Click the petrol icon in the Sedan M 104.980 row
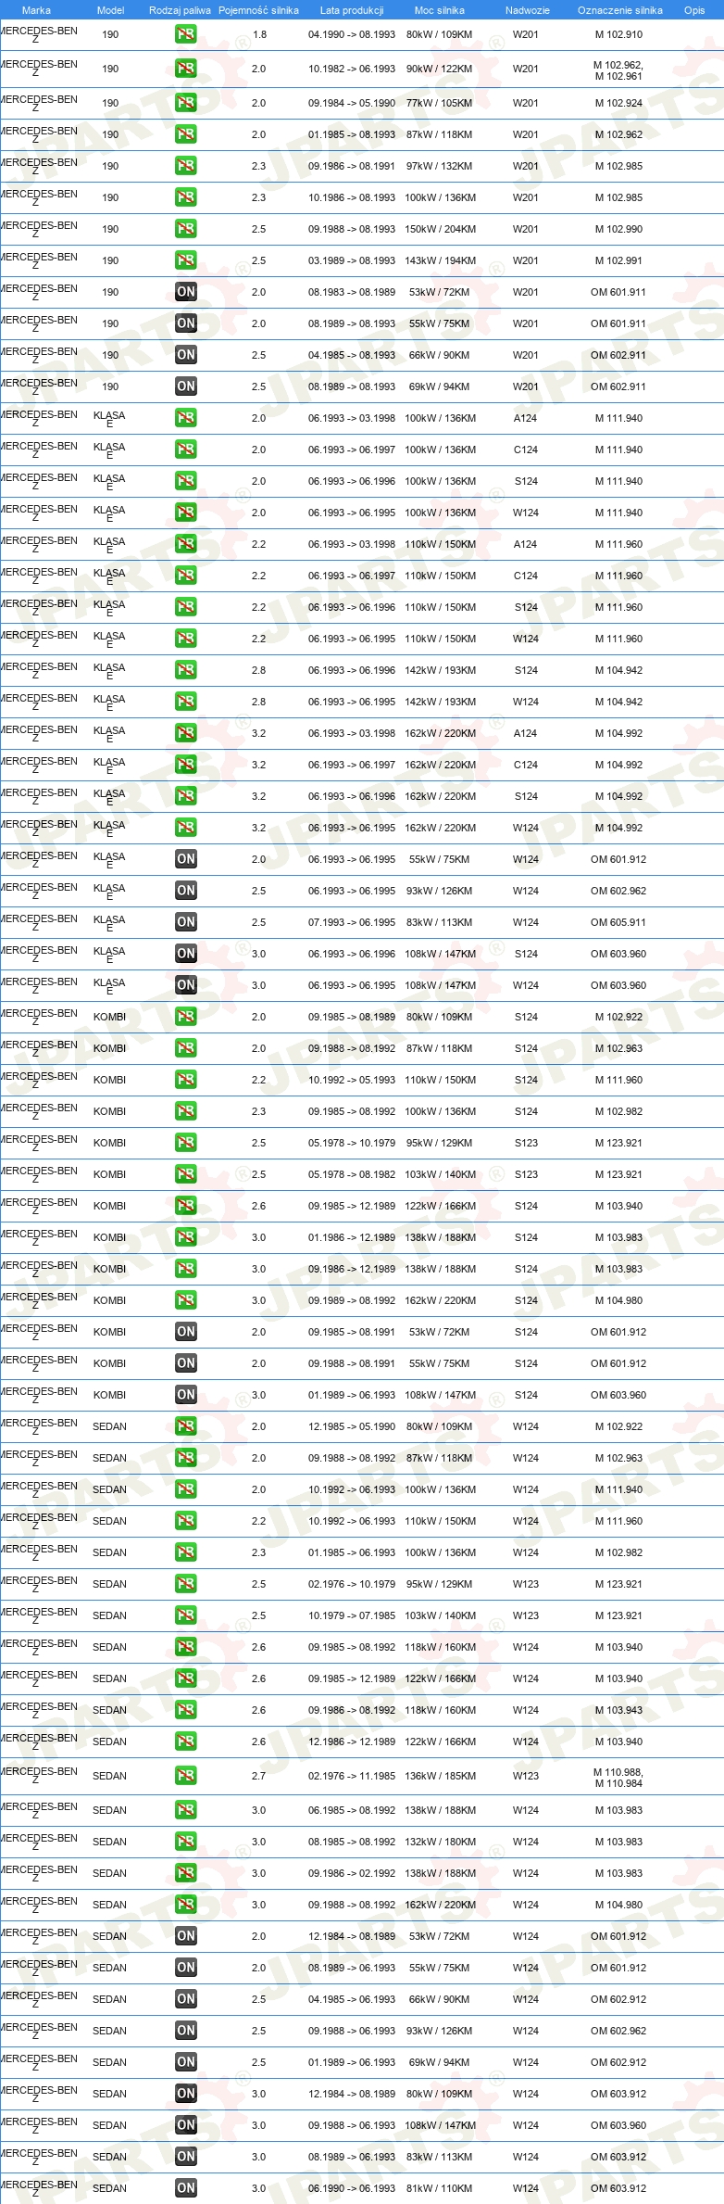 186,1905
